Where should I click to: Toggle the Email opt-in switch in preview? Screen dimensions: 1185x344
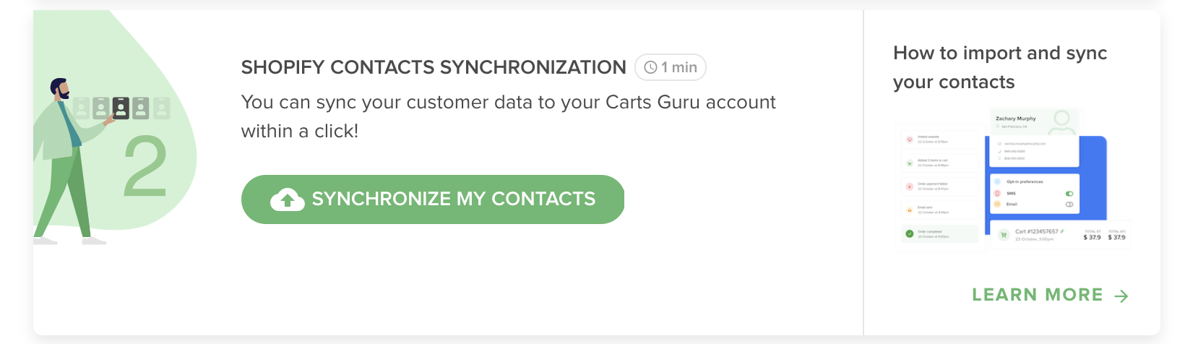tap(1069, 205)
